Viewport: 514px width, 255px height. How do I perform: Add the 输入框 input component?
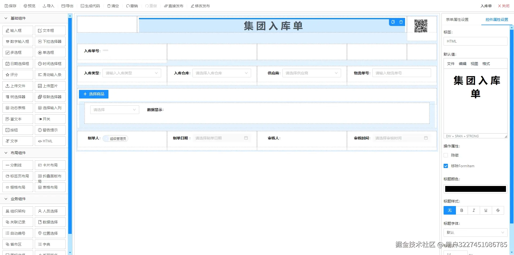(x=18, y=31)
